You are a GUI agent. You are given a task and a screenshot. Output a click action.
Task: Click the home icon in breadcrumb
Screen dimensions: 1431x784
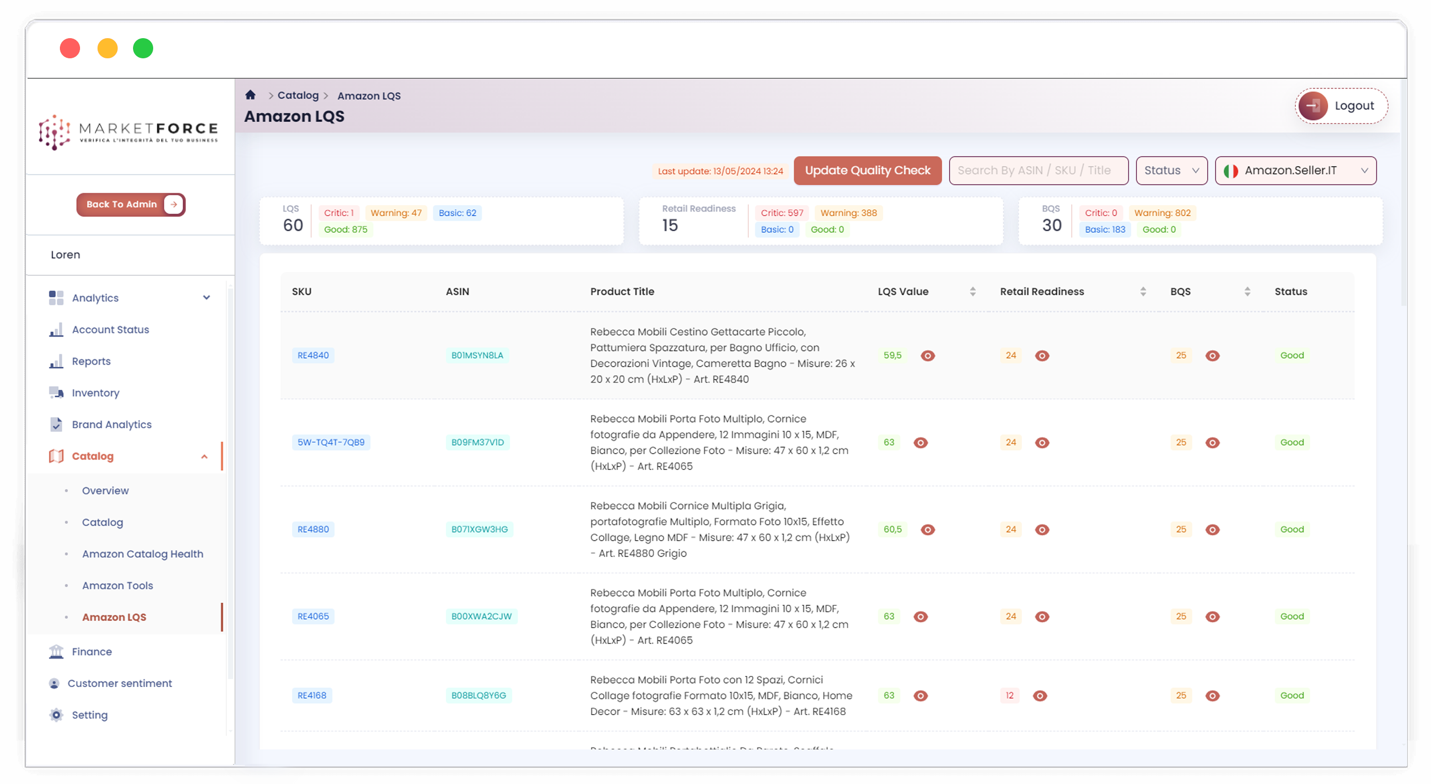click(251, 95)
